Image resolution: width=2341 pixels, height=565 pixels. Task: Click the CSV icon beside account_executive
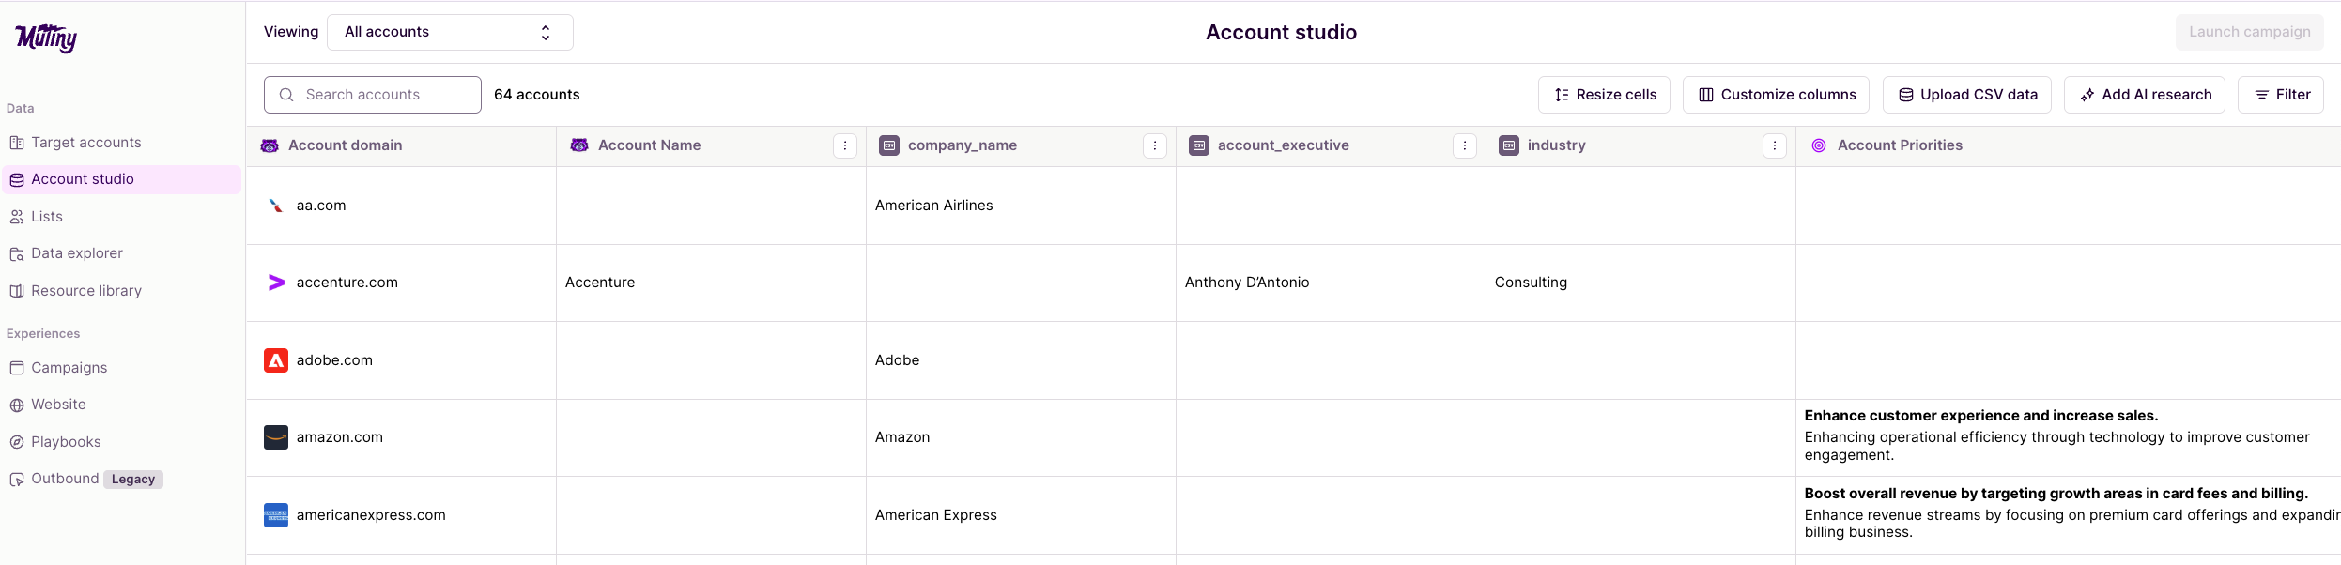(1199, 145)
